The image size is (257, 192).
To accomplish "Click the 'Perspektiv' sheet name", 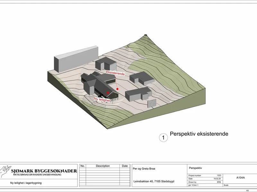I will pyautogui.click(x=195, y=168).
